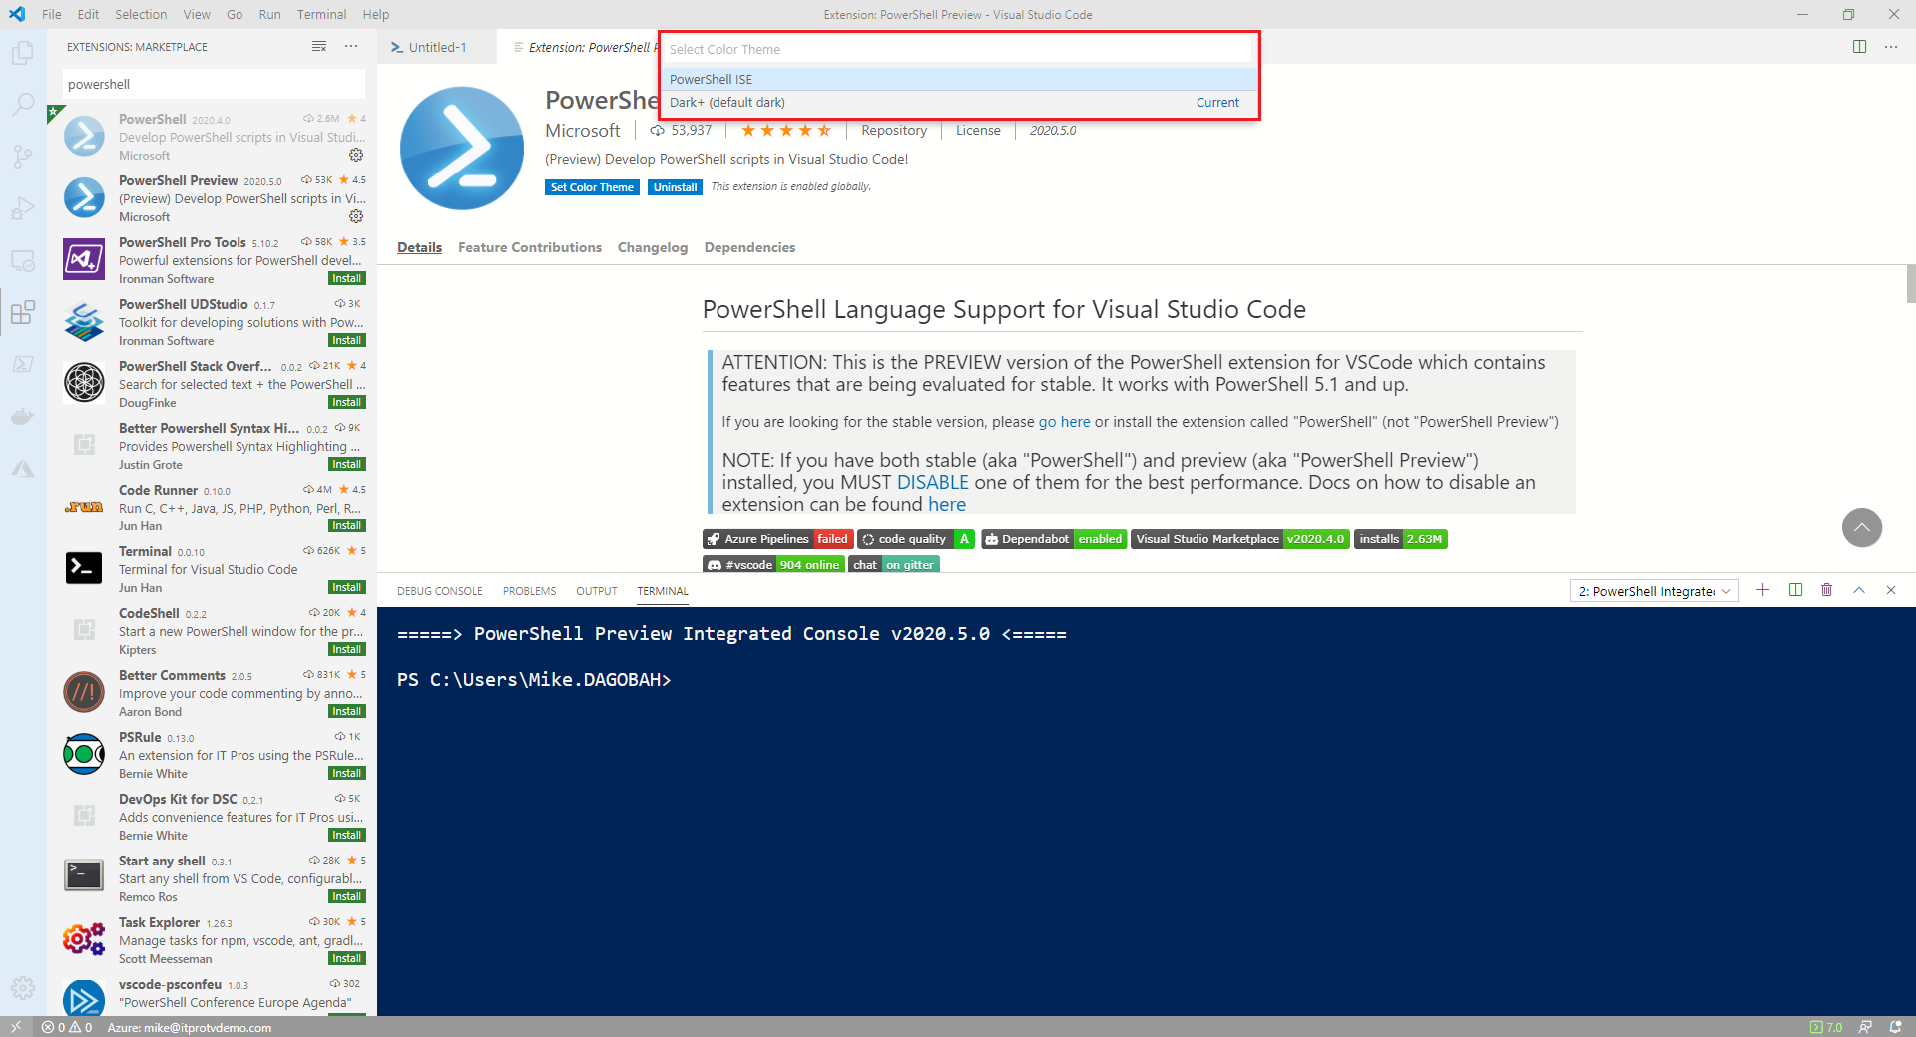Open the Repository link
Viewport: 1916px width, 1037px height.
(x=894, y=130)
